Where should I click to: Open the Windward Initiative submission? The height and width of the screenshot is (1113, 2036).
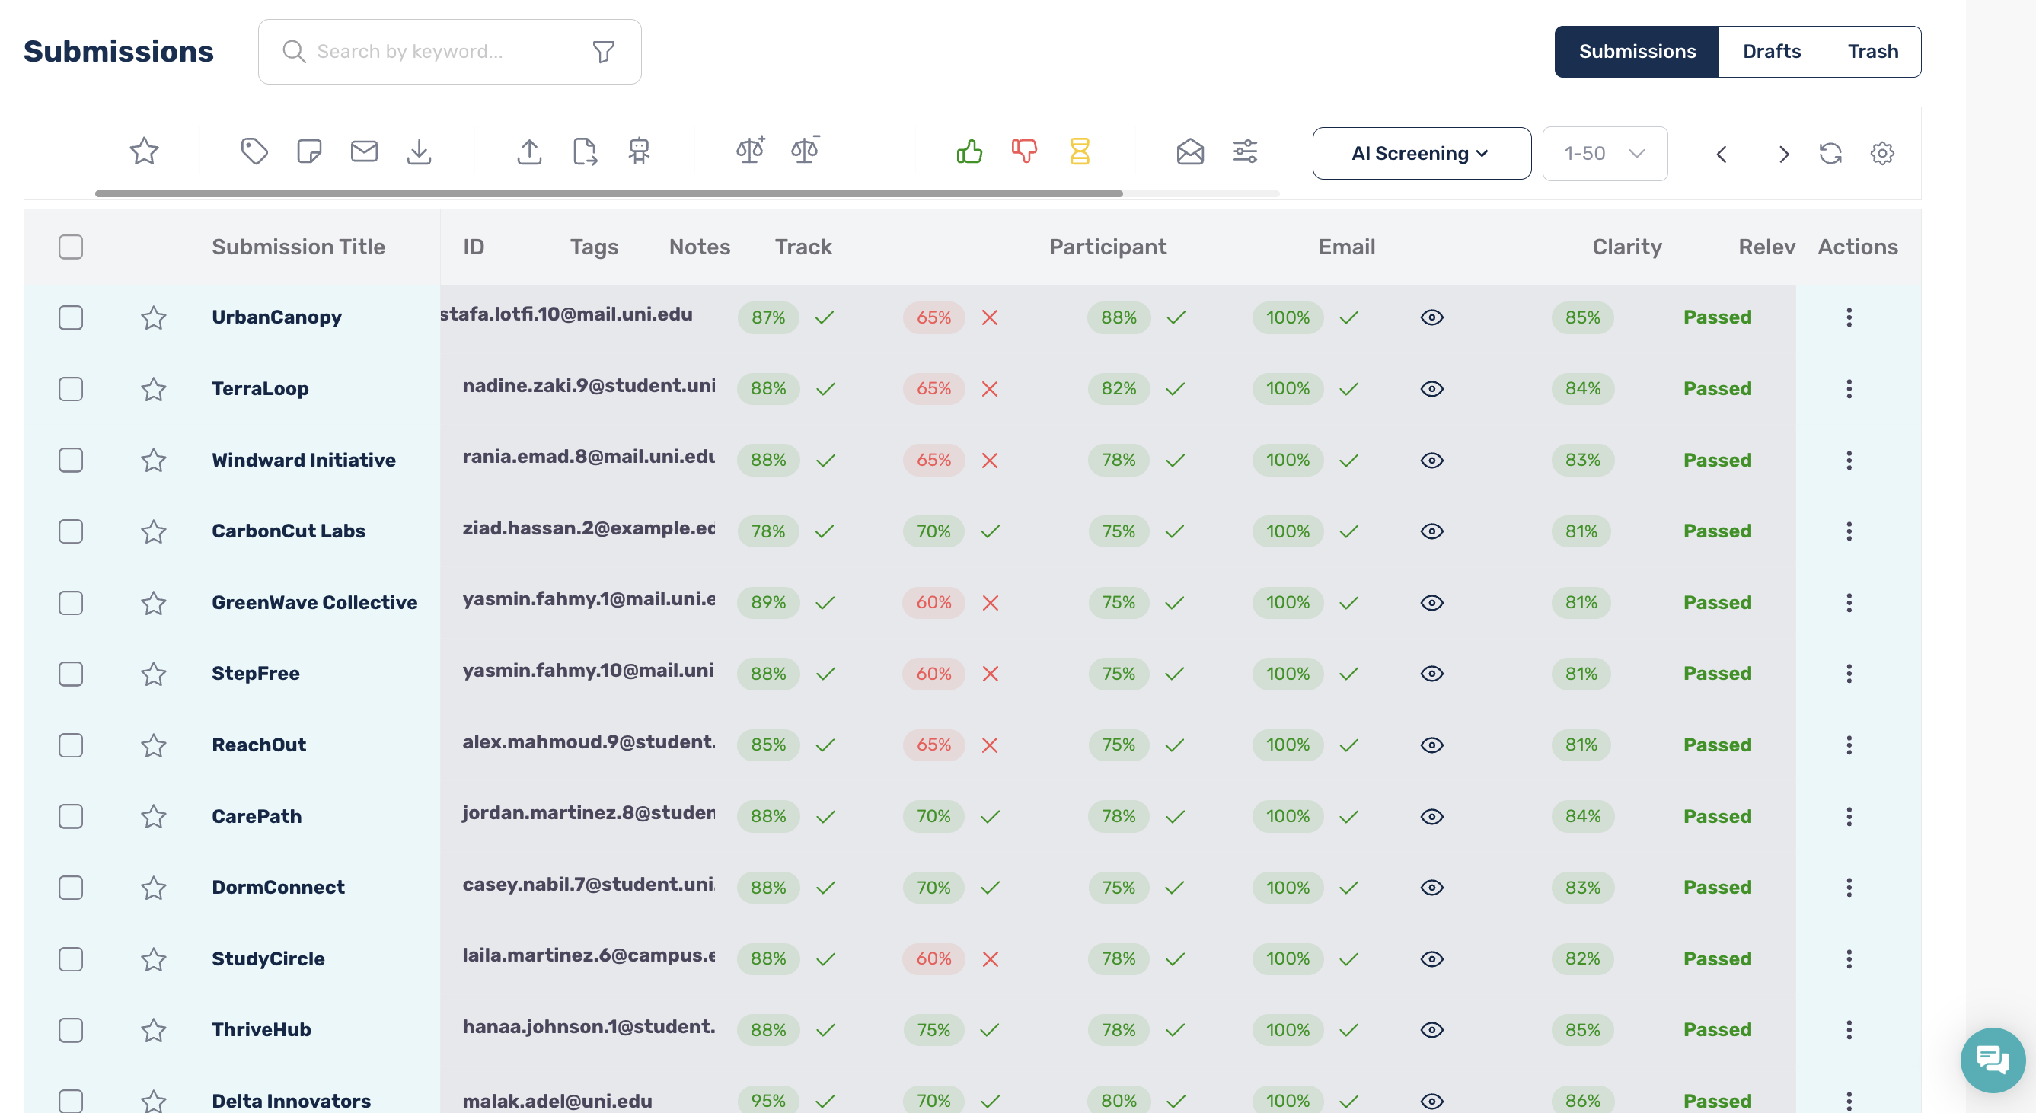tap(304, 460)
